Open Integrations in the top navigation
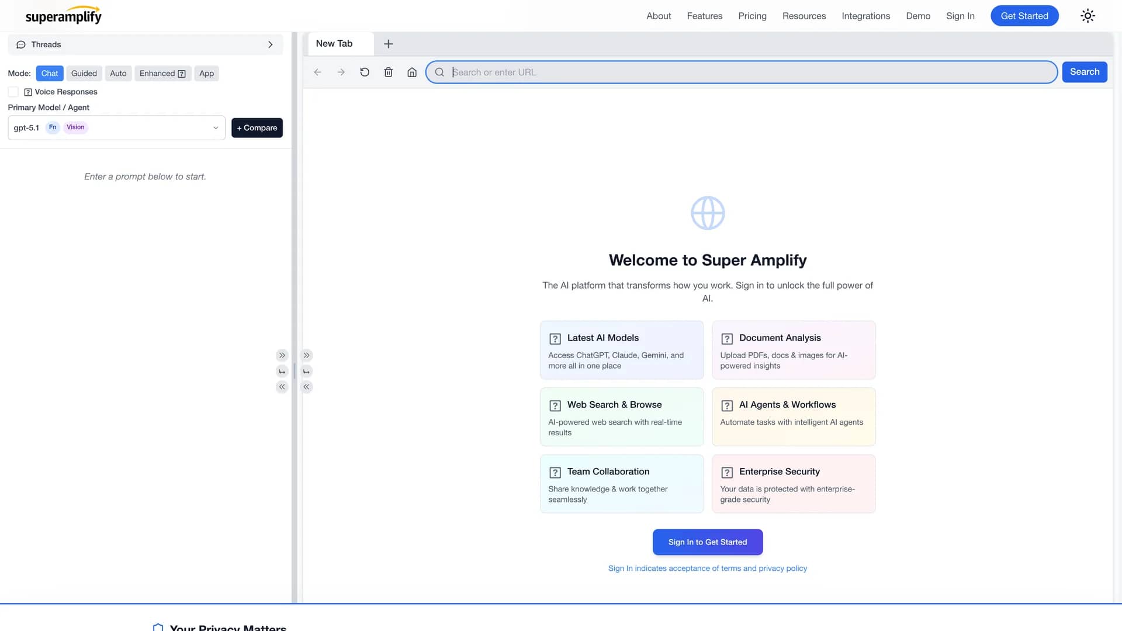This screenshot has width=1122, height=631. click(x=866, y=16)
